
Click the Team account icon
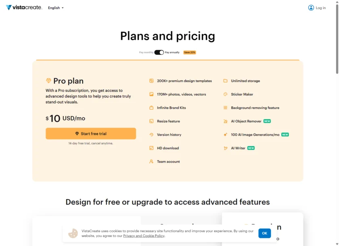pos(151,161)
